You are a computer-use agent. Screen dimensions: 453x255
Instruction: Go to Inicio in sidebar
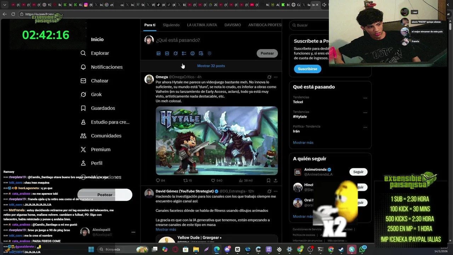pyautogui.click(x=97, y=39)
